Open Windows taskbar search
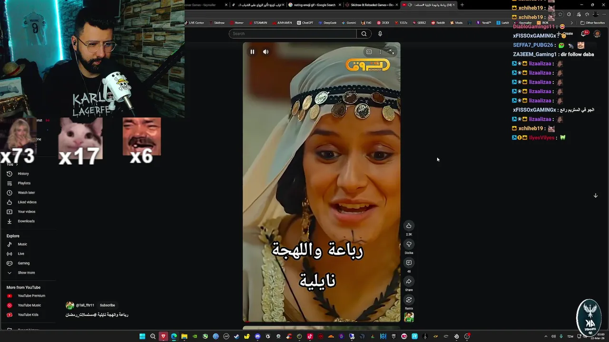The height and width of the screenshot is (342, 609). [153, 336]
